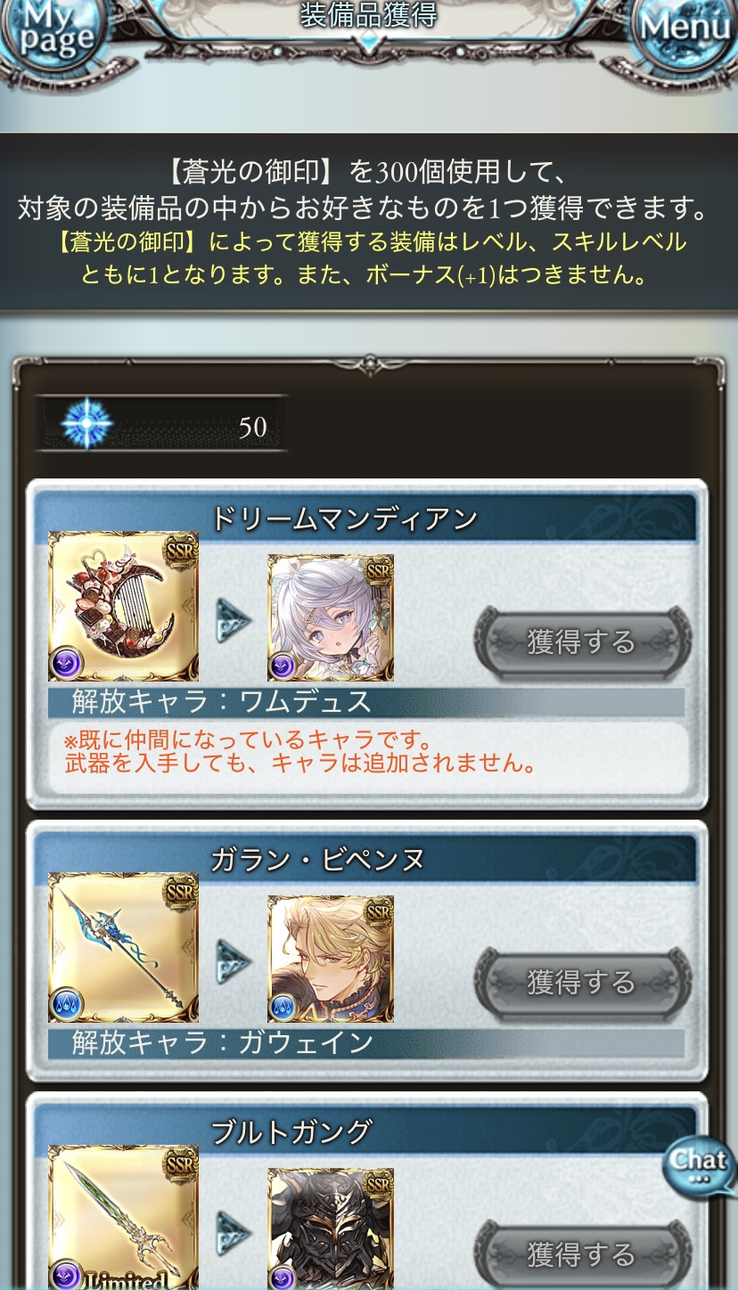Image resolution: width=738 pixels, height=1290 pixels.
Task: Tap arrow between spear and Gawain portrait
Action: point(234,961)
